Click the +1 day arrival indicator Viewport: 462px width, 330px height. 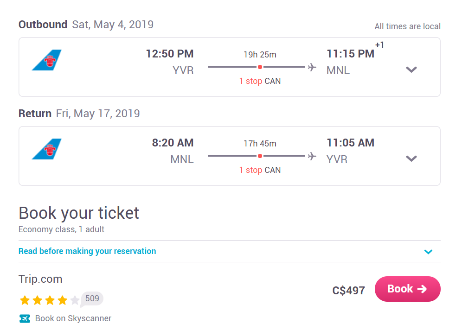click(x=379, y=45)
